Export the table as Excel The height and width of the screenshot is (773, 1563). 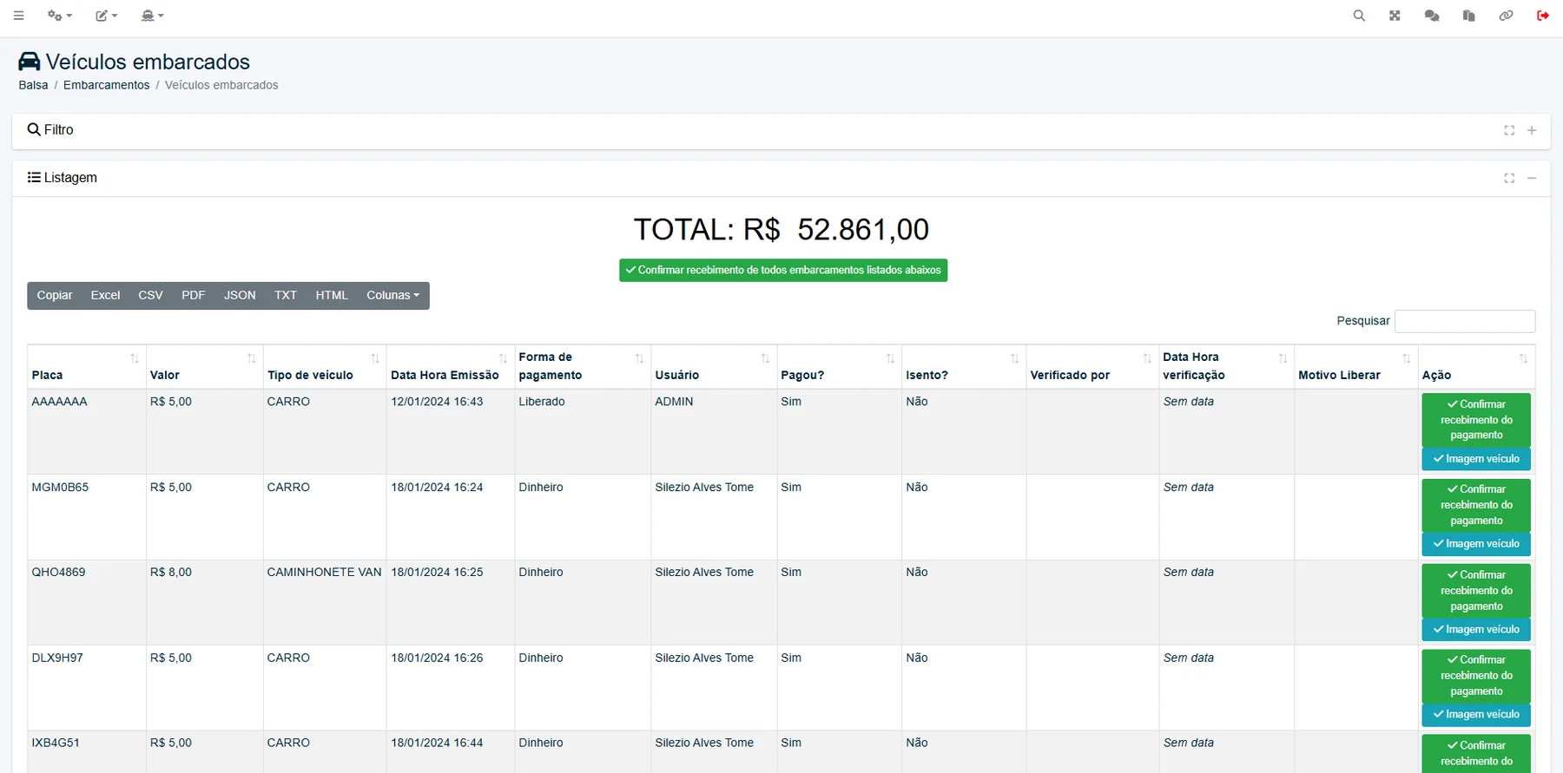click(x=105, y=296)
